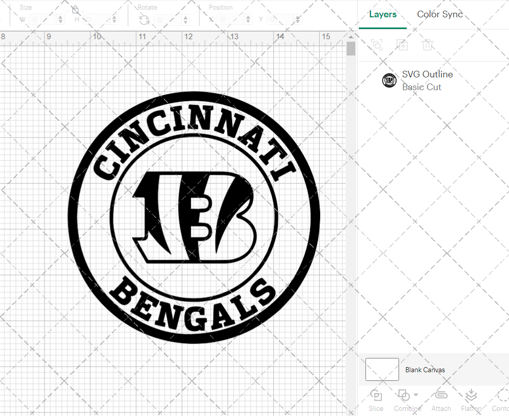This screenshot has width=509, height=416.
Task: Switch to the Layers tab
Action: point(383,14)
